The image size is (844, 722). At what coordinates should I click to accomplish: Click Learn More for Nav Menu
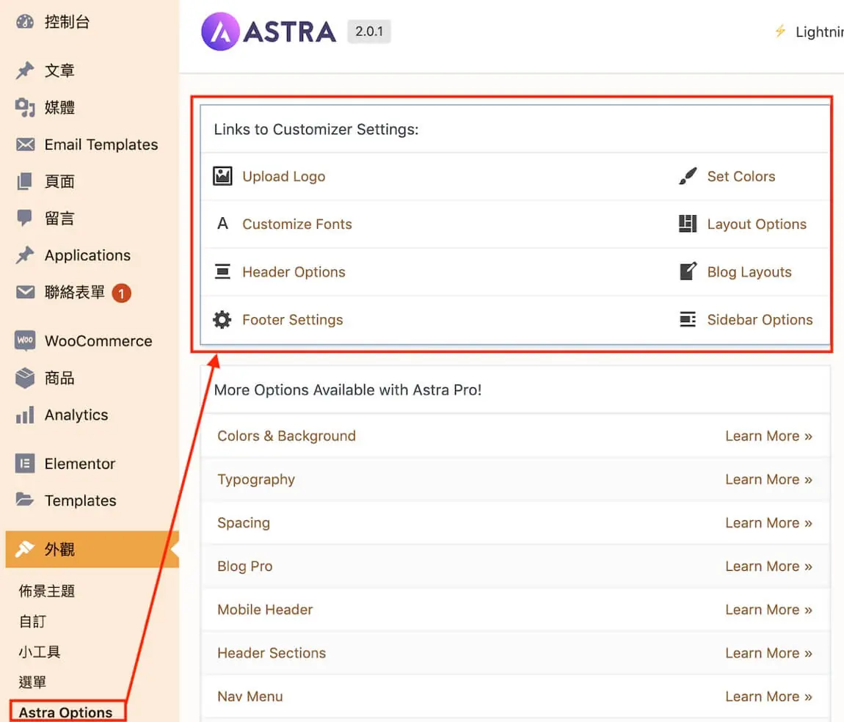click(768, 696)
